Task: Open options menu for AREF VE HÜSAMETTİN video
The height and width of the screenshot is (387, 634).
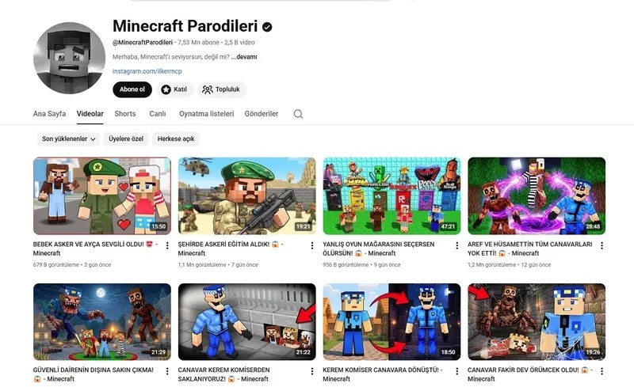Action: click(x=602, y=245)
